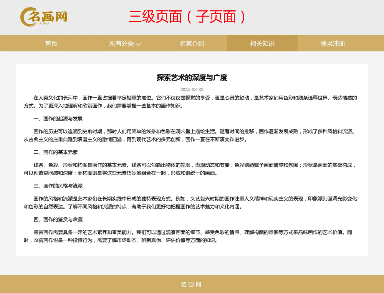Open the 所有分类 menu
The width and height of the screenshot is (384, 293).
[x=121, y=43]
